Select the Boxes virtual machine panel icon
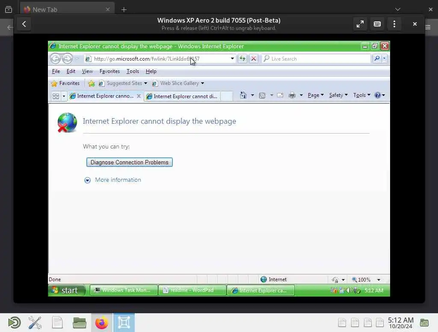 point(124,323)
